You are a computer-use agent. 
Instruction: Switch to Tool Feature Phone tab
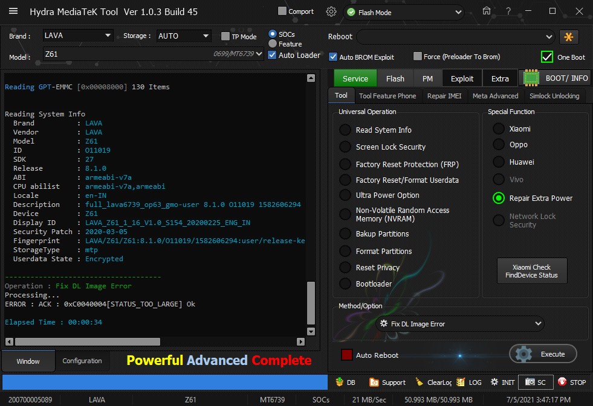click(387, 96)
